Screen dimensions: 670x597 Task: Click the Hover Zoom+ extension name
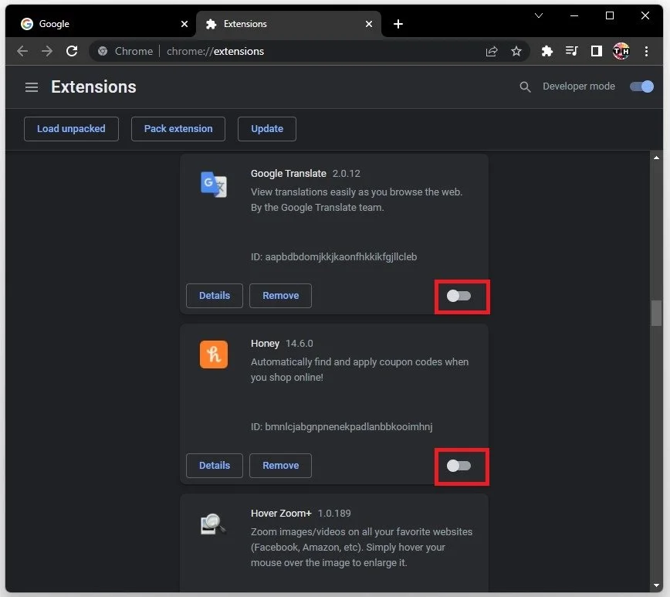pyautogui.click(x=281, y=513)
